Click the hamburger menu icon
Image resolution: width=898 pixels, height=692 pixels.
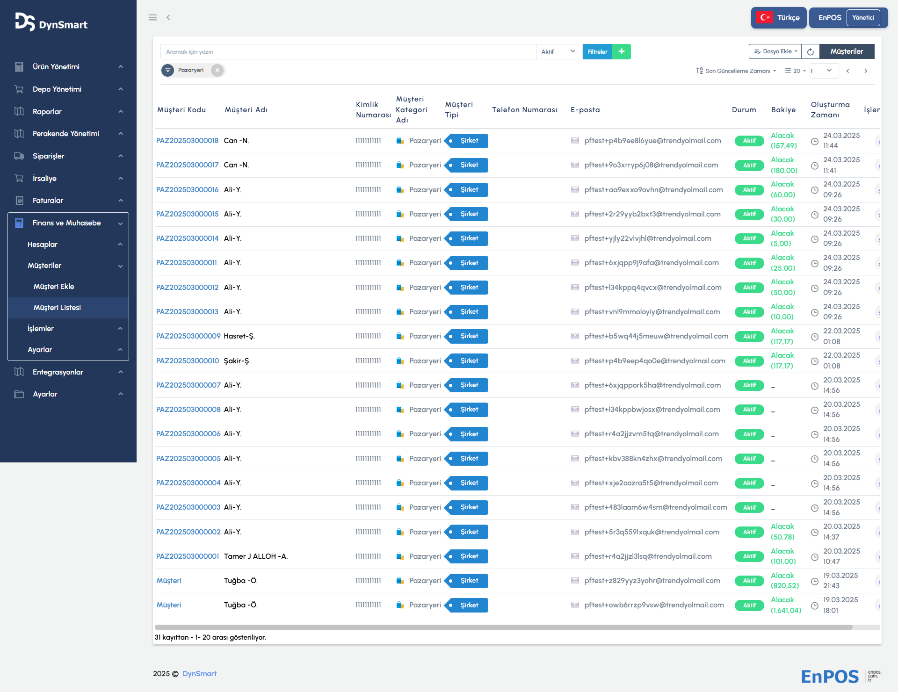pos(152,17)
